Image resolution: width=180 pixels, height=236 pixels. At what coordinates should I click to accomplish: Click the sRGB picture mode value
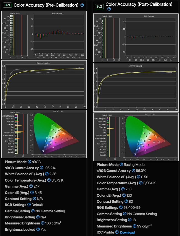coord(36,162)
